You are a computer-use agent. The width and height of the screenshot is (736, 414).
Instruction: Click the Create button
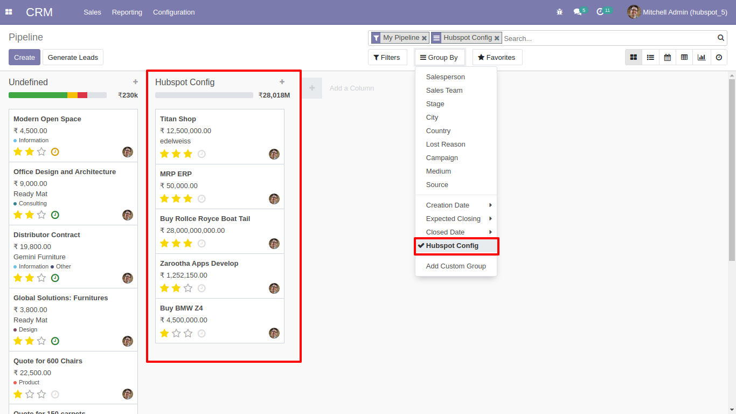pyautogui.click(x=24, y=57)
